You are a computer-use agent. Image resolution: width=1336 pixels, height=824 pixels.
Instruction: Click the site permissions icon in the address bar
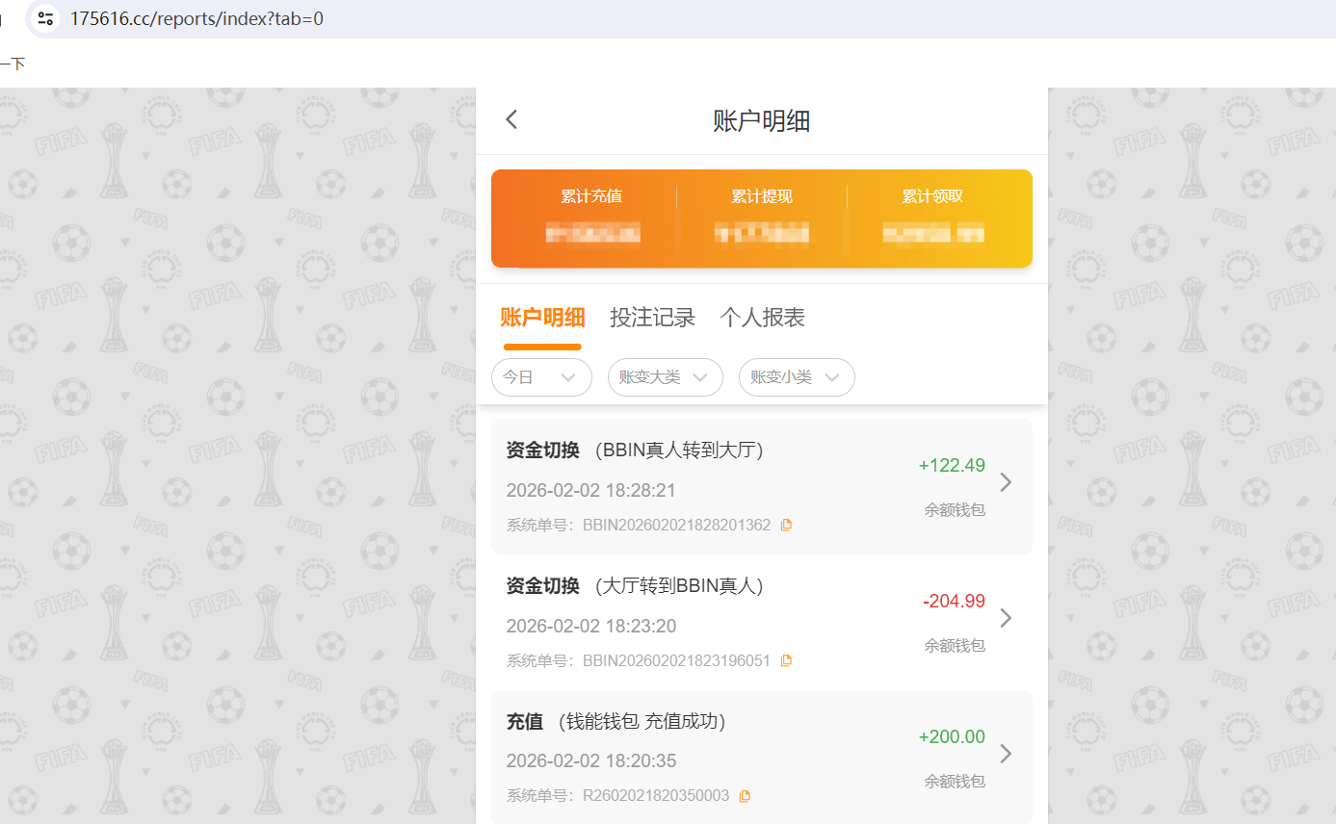(44, 18)
